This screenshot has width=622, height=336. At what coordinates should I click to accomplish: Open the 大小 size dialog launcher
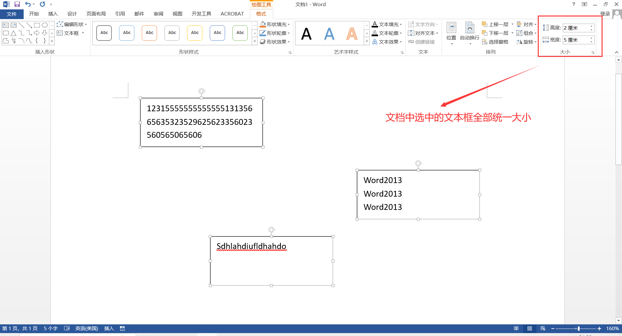point(593,52)
